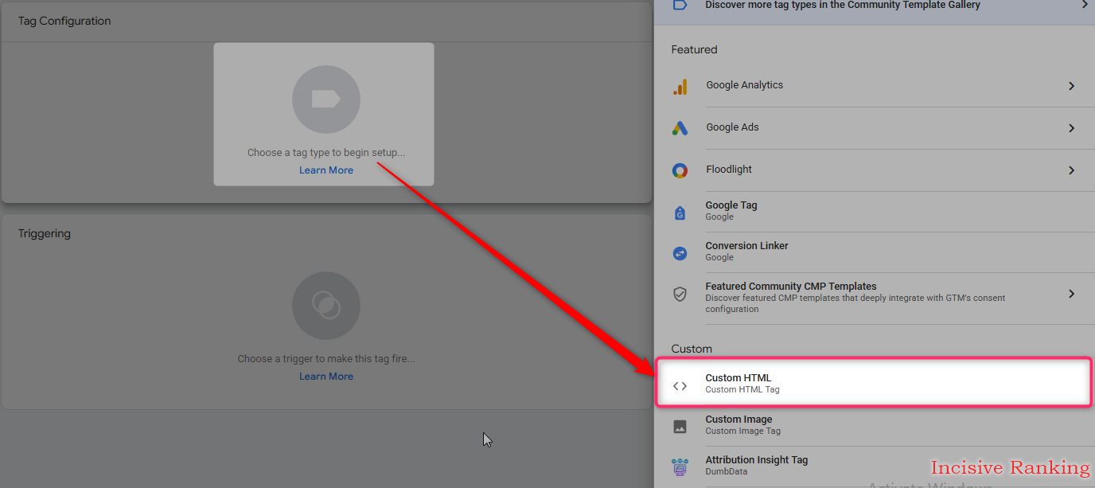Choose the Custom Image tag type
Viewport: 1095px width, 488px height.
click(x=874, y=426)
